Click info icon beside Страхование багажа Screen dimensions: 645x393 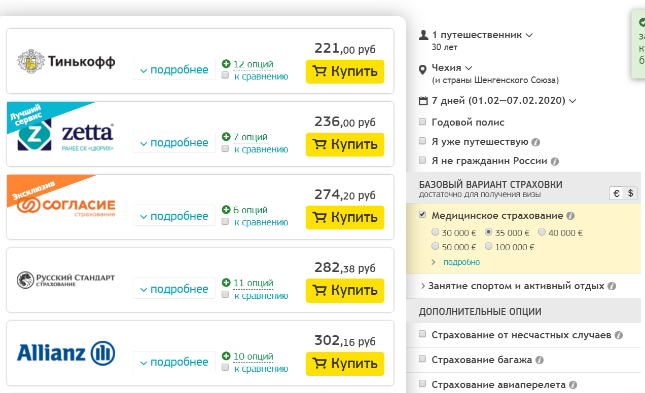540,361
